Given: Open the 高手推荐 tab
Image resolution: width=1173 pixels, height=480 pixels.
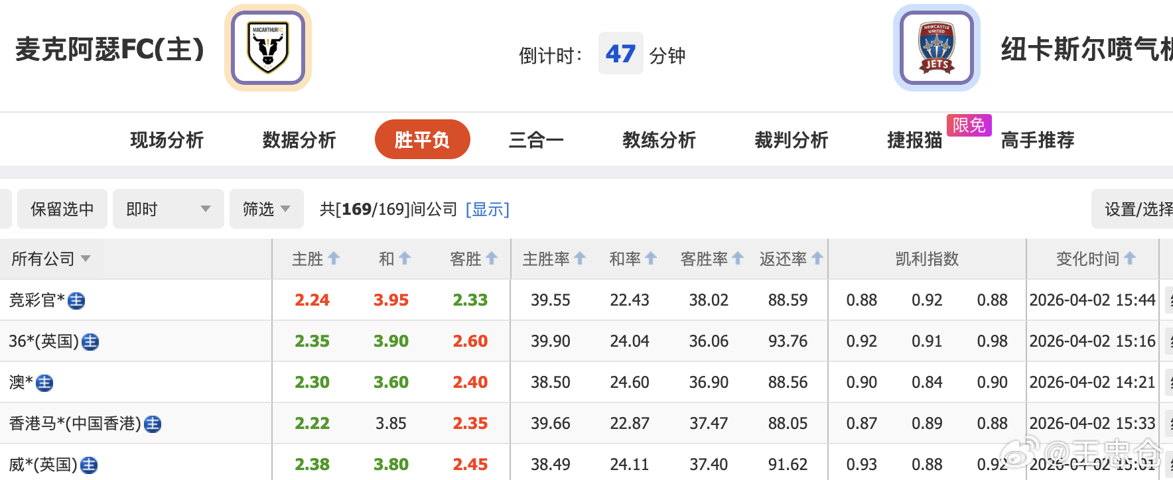Looking at the screenshot, I should [x=1038, y=140].
